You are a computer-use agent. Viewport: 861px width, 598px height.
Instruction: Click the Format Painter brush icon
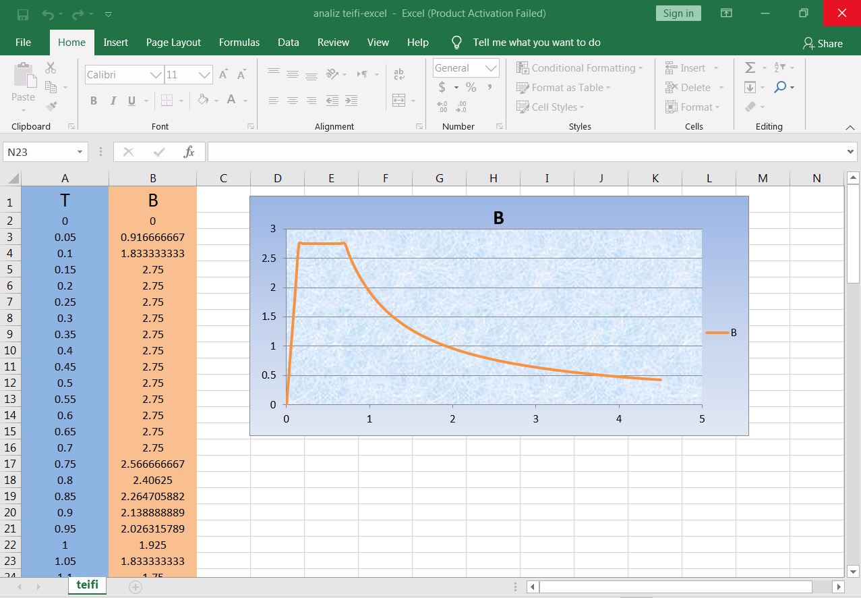[x=51, y=107]
